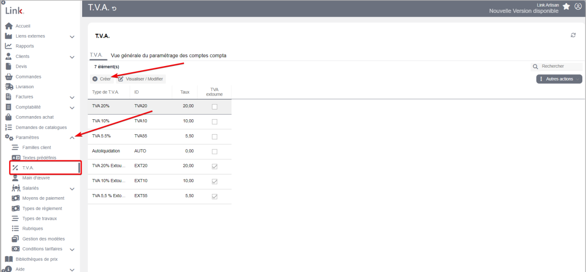Toggle extourne checkbox for TVA 5.5% row
Image resolution: width=586 pixels, height=272 pixels.
tap(214, 137)
